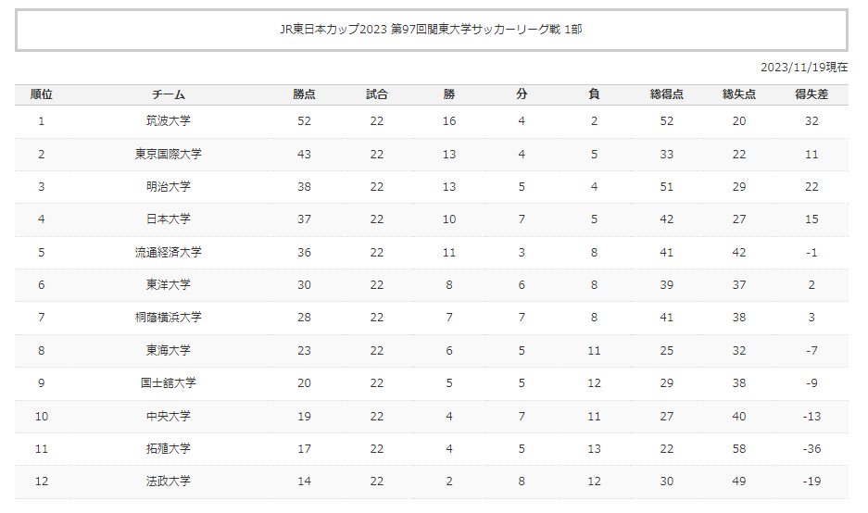Click the league title banner text
The width and height of the screenshot is (868, 513).
(x=432, y=30)
